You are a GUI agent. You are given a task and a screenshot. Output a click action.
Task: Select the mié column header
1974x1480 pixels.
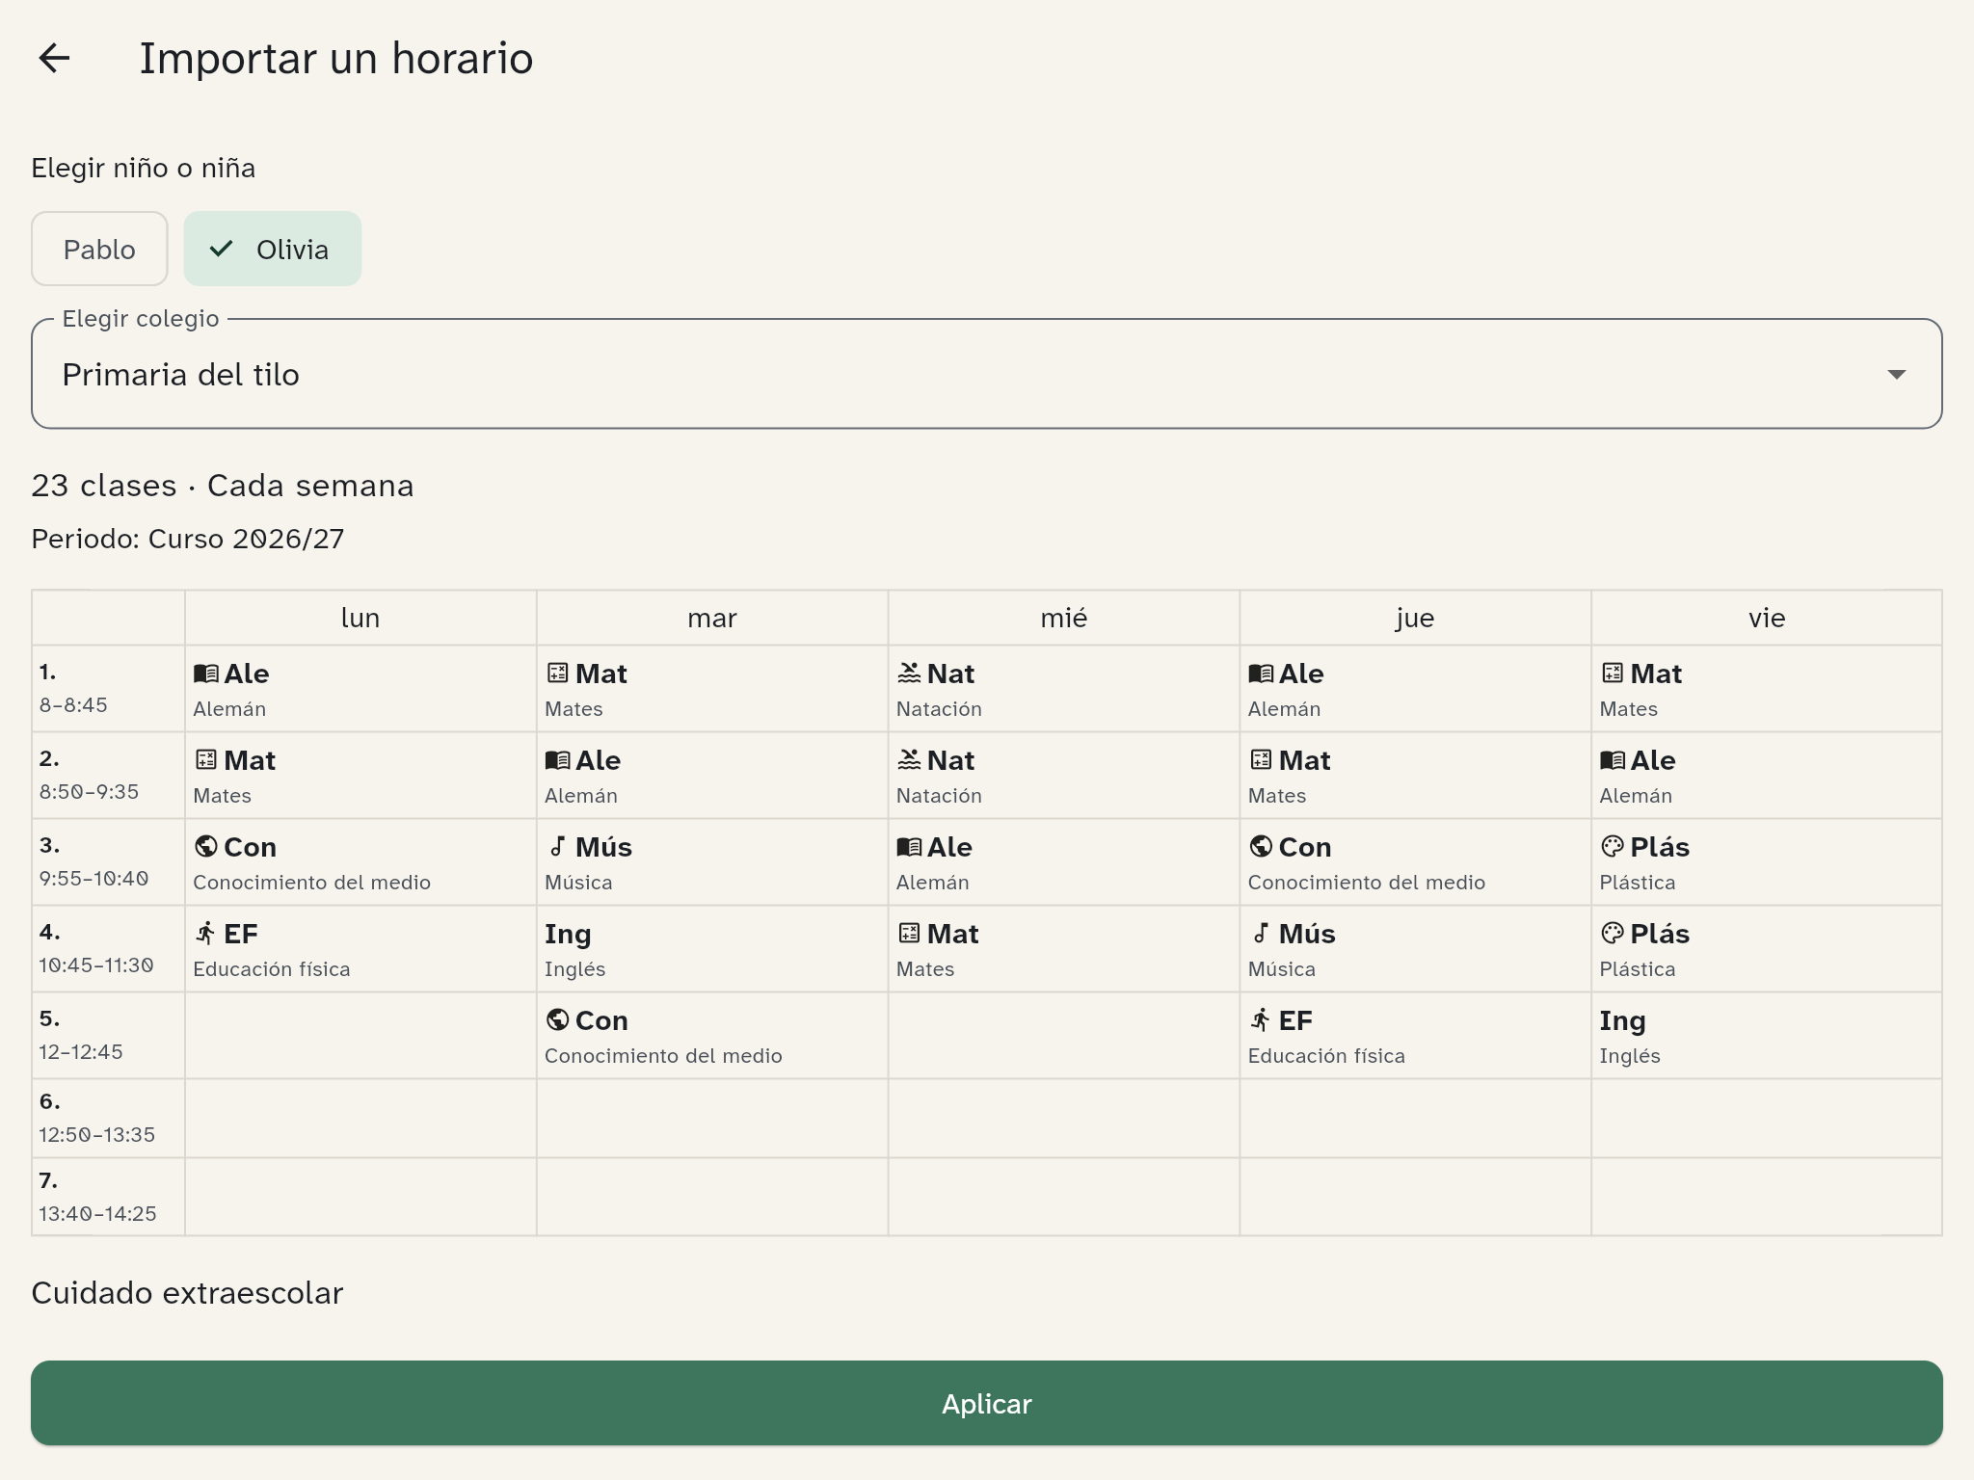[x=1064, y=618]
